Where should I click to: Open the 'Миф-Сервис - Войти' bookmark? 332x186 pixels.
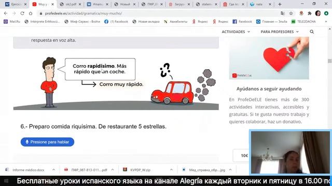tap(82, 22)
